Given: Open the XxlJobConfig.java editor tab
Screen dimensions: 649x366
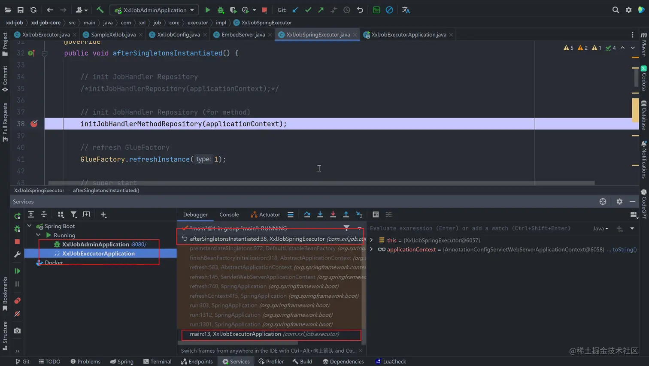Looking at the screenshot, I should pyautogui.click(x=179, y=35).
